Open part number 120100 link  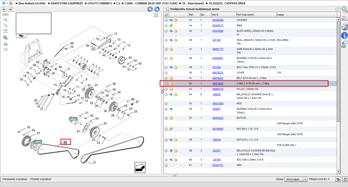point(216,159)
